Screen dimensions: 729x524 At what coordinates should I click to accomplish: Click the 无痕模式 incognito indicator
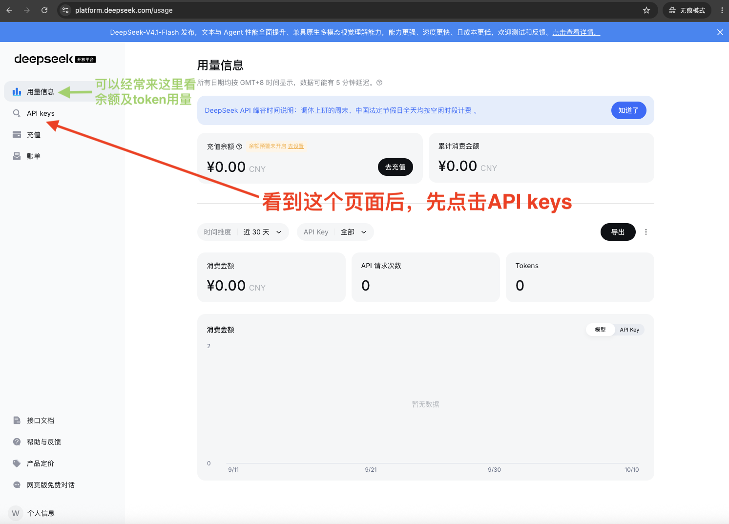(687, 10)
